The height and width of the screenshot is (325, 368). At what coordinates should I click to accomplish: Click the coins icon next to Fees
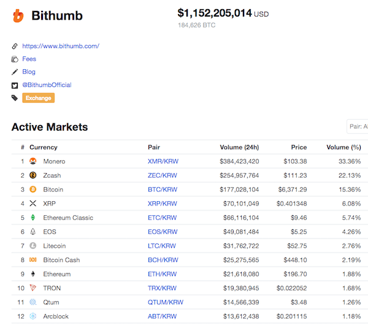[x=15, y=59]
